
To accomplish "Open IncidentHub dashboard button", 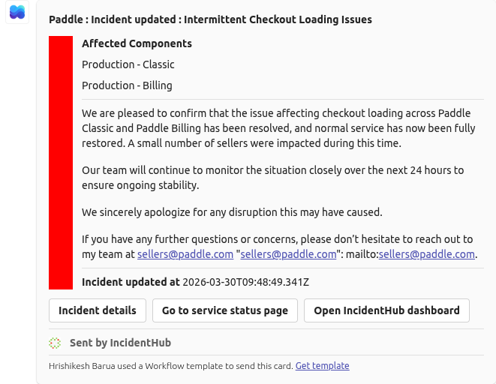I will [386, 310].
